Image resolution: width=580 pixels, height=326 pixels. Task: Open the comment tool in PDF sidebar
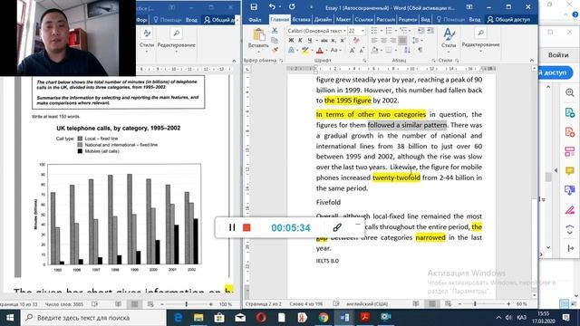pyautogui.click(x=570, y=170)
